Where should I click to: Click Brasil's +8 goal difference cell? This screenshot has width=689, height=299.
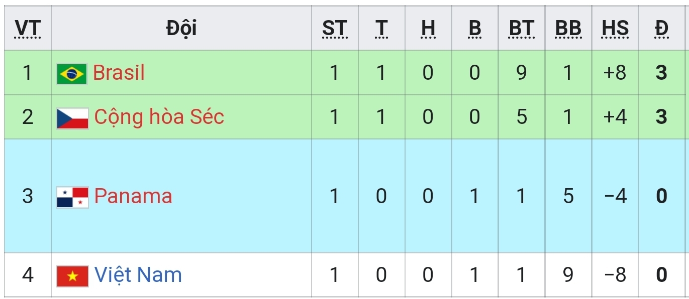[x=615, y=73]
